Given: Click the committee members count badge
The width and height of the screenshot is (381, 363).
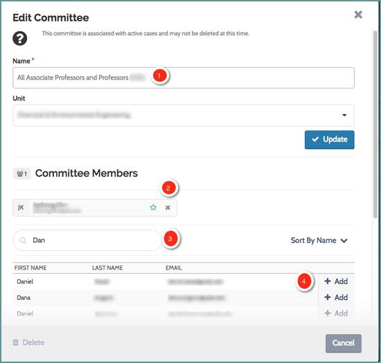Looking at the screenshot, I should (21, 174).
